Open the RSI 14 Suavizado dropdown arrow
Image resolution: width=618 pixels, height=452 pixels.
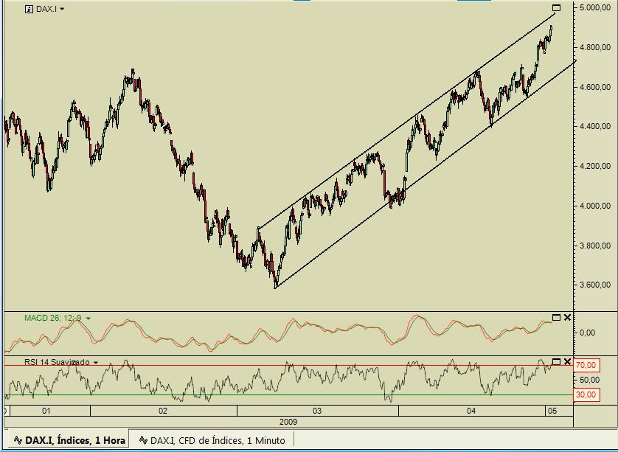95,362
